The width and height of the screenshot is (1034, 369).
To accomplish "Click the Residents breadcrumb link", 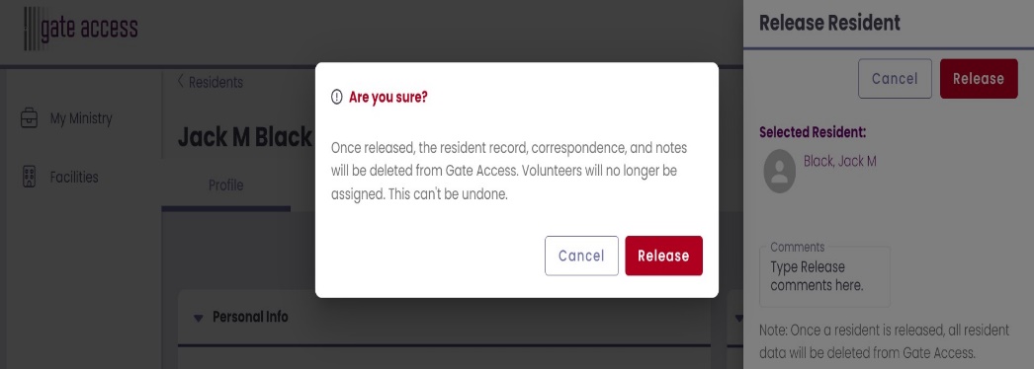I will (x=215, y=82).
